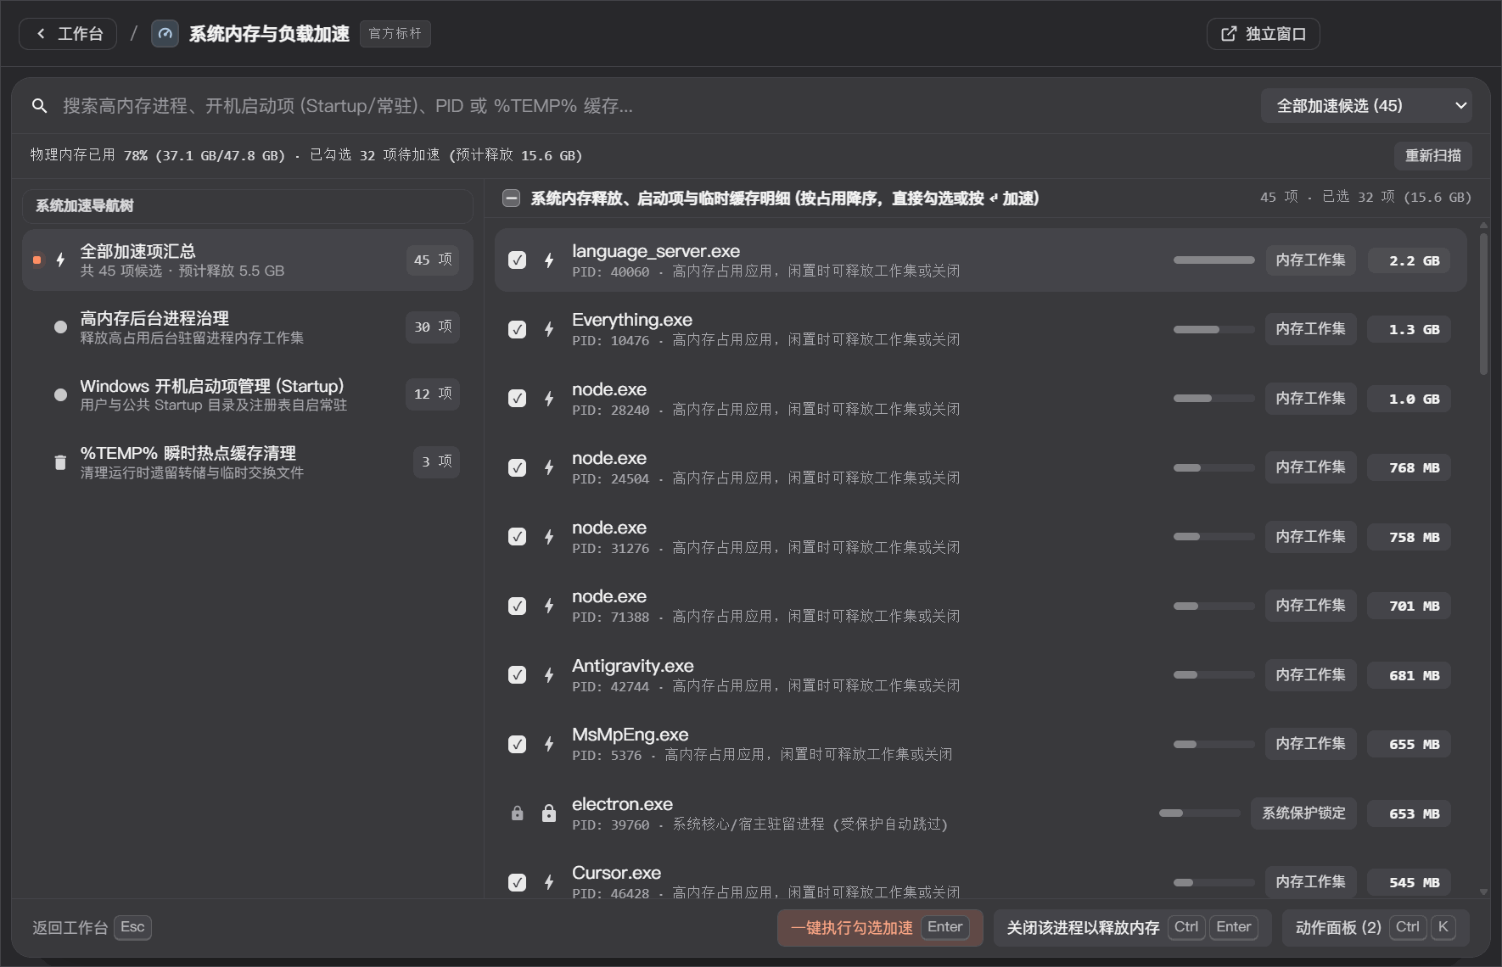Click the 官方标杆 badge
This screenshot has height=967, width=1502.
point(395,34)
